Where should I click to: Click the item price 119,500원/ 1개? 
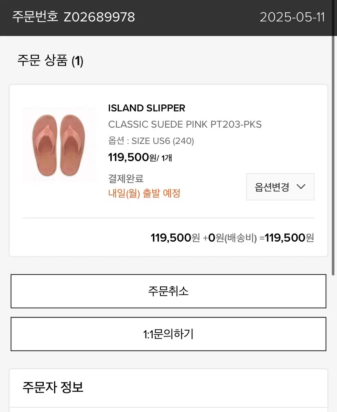pos(140,158)
